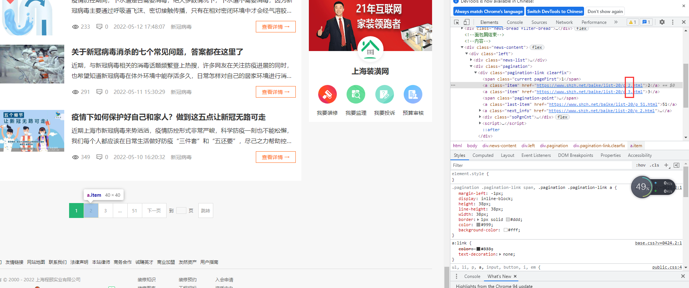Select div.pagination in the breadcrumb

click(554, 146)
